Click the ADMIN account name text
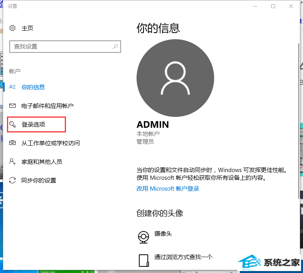This screenshot has height=273, width=303. point(152,125)
